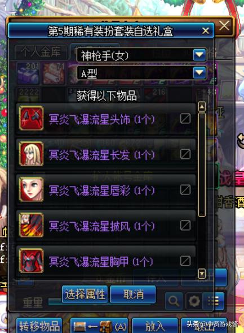Click the 冥炎飞瀑流星唇彩 face icon
This screenshot has height=333, width=244.
(x=32, y=189)
